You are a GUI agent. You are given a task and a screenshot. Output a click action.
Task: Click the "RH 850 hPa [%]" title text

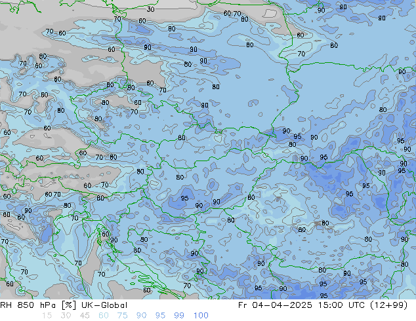[x=38, y=305]
